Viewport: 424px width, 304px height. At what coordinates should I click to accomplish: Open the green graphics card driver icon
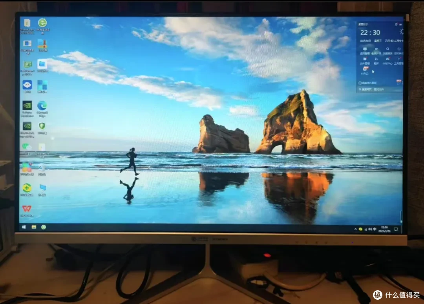coord(27,67)
